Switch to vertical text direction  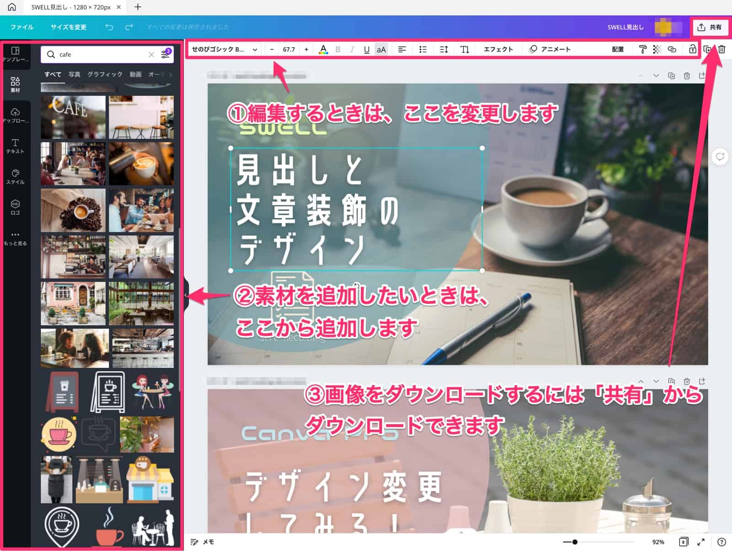pos(464,49)
